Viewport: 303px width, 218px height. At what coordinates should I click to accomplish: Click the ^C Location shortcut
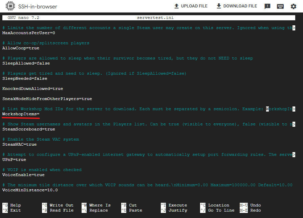pos(215,205)
